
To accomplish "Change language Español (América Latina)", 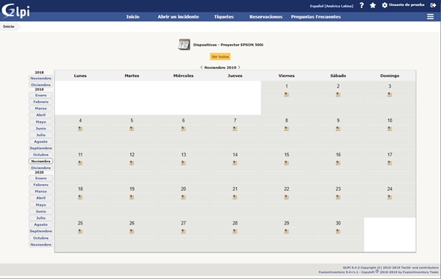I will (x=332, y=6).
